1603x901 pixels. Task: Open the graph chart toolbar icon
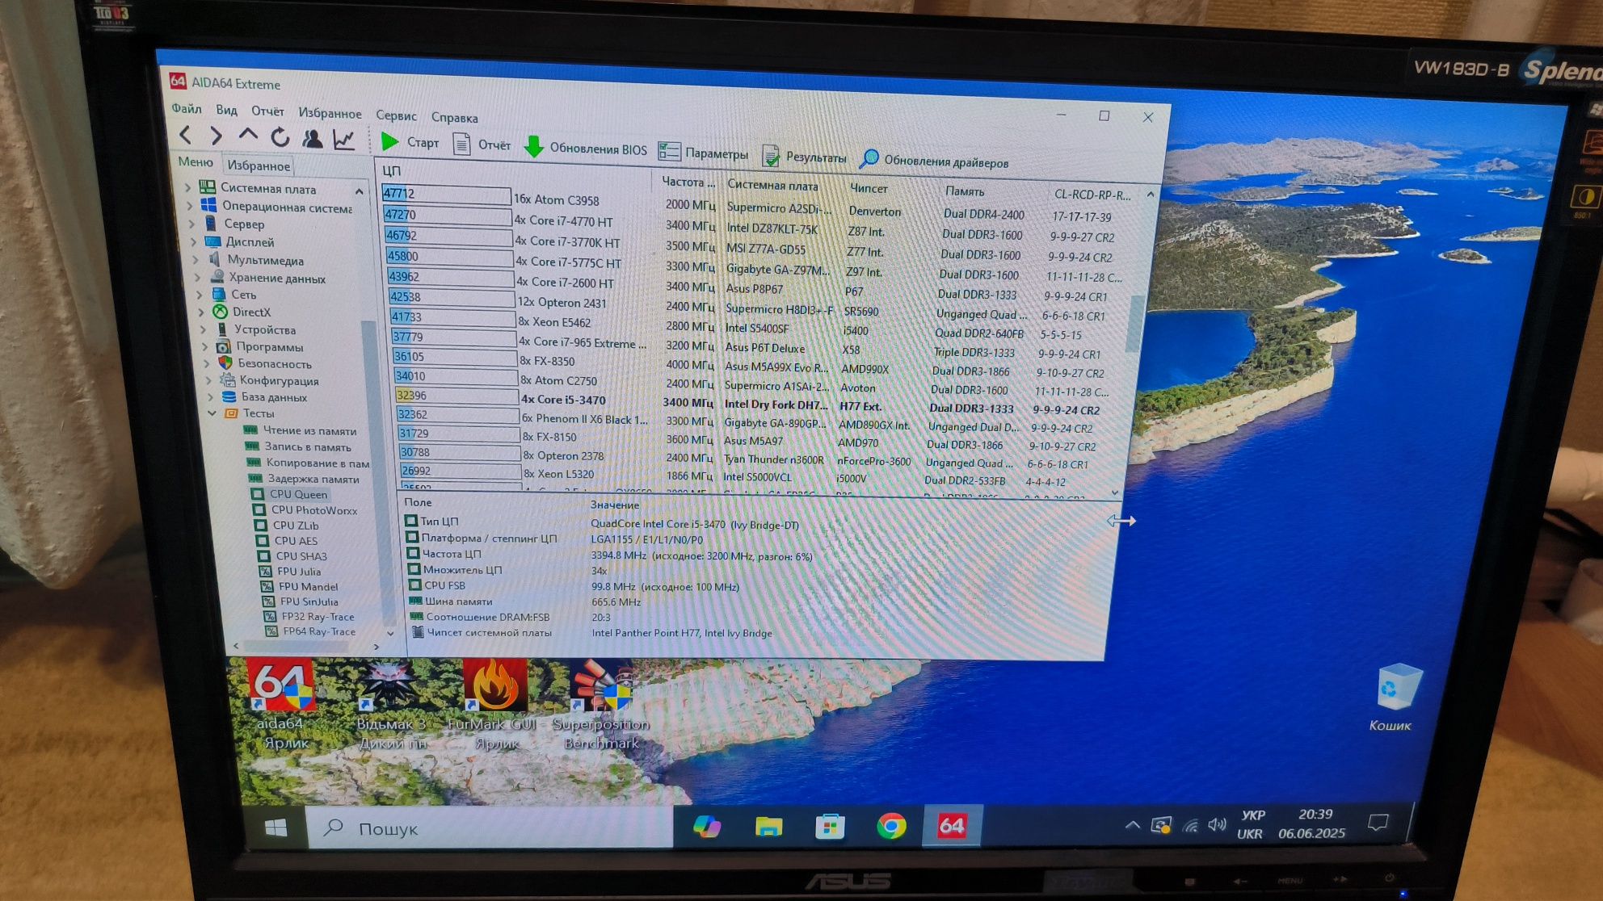tap(344, 140)
